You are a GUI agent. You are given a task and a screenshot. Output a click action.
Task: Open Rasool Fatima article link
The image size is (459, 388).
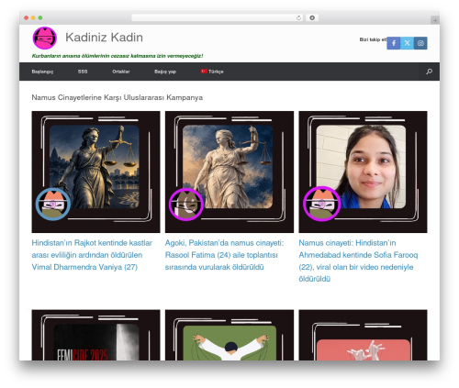click(x=225, y=255)
